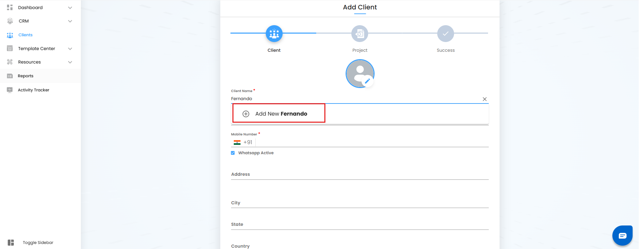Click the Toggle Sidebar icon
The image size is (639, 249).
point(11,243)
